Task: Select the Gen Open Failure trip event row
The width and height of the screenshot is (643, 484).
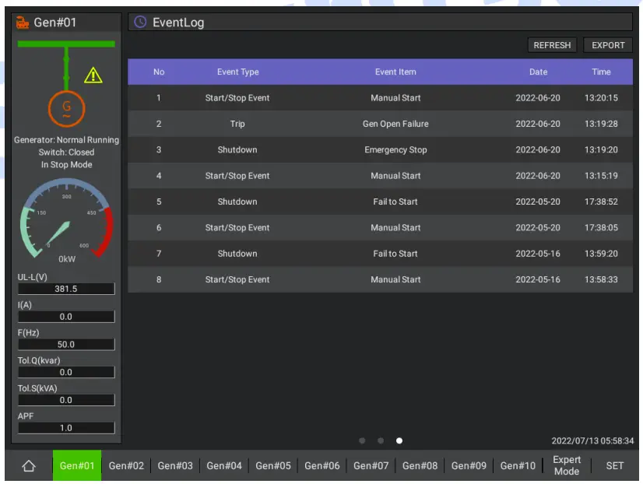Action: [381, 124]
